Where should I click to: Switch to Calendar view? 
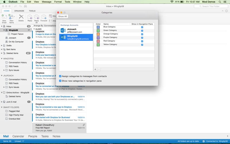click(18, 136)
